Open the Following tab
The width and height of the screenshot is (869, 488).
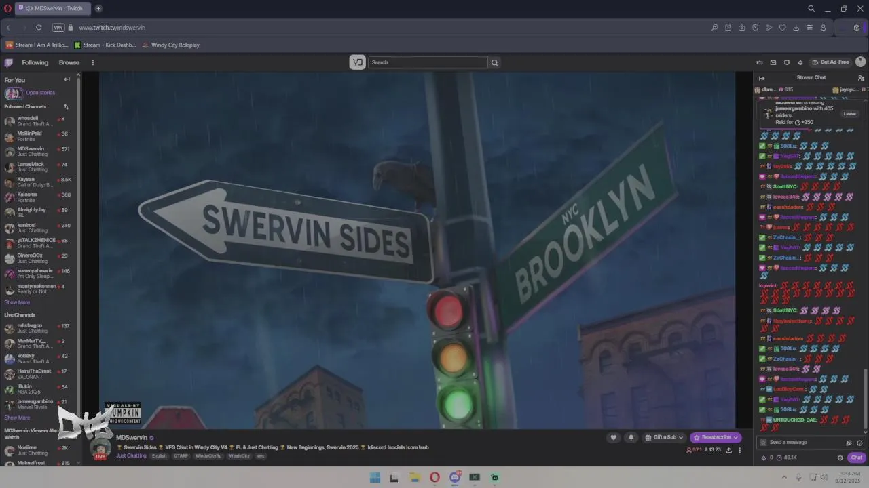point(35,62)
